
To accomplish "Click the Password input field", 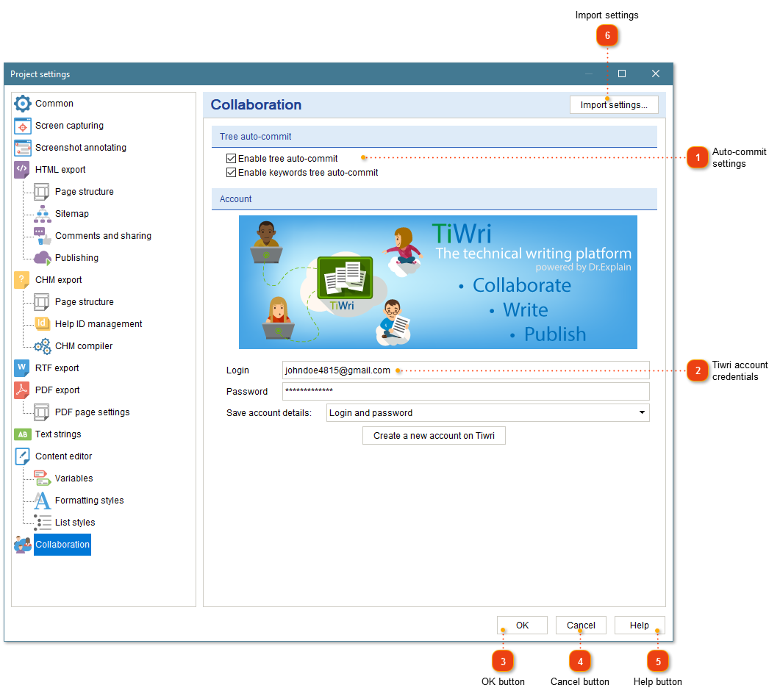I will click(x=441, y=392).
